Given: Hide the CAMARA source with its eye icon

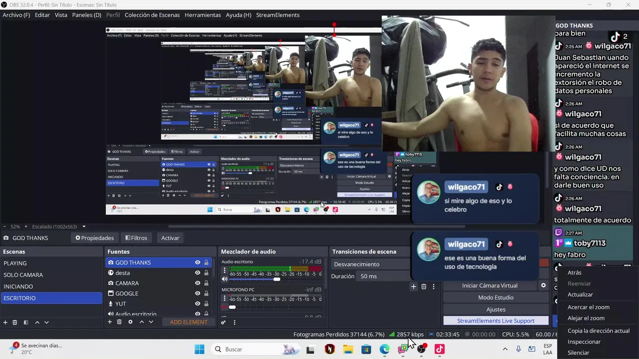Looking at the screenshot, I should coord(198,283).
